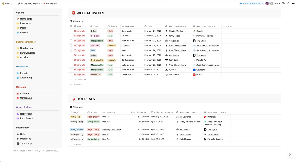
Task: Click The Signal logo in Deals table
Action: (x=205, y=129)
